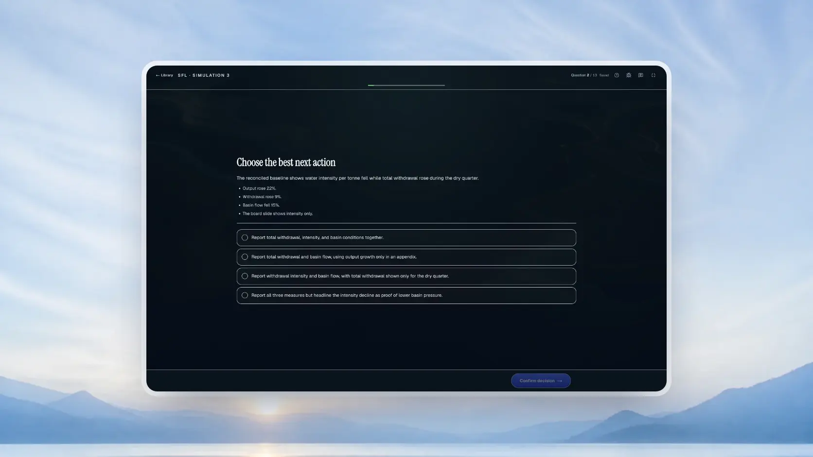This screenshot has height=457, width=813.
Task: Confirm decision button
Action: 541,381
